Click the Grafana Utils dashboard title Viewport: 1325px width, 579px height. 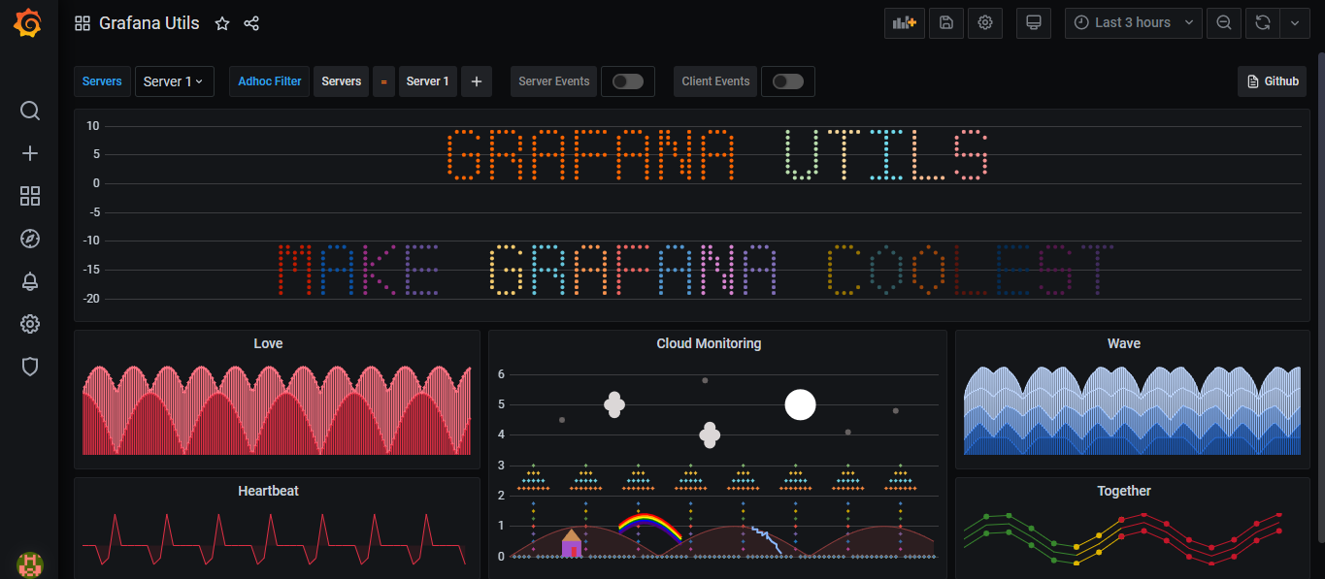(x=149, y=23)
